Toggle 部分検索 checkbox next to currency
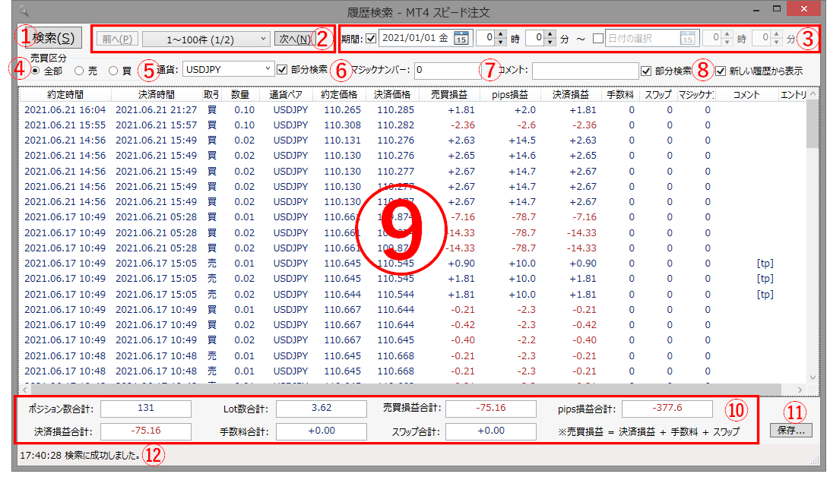This screenshot has height=480, width=830. (283, 70)
